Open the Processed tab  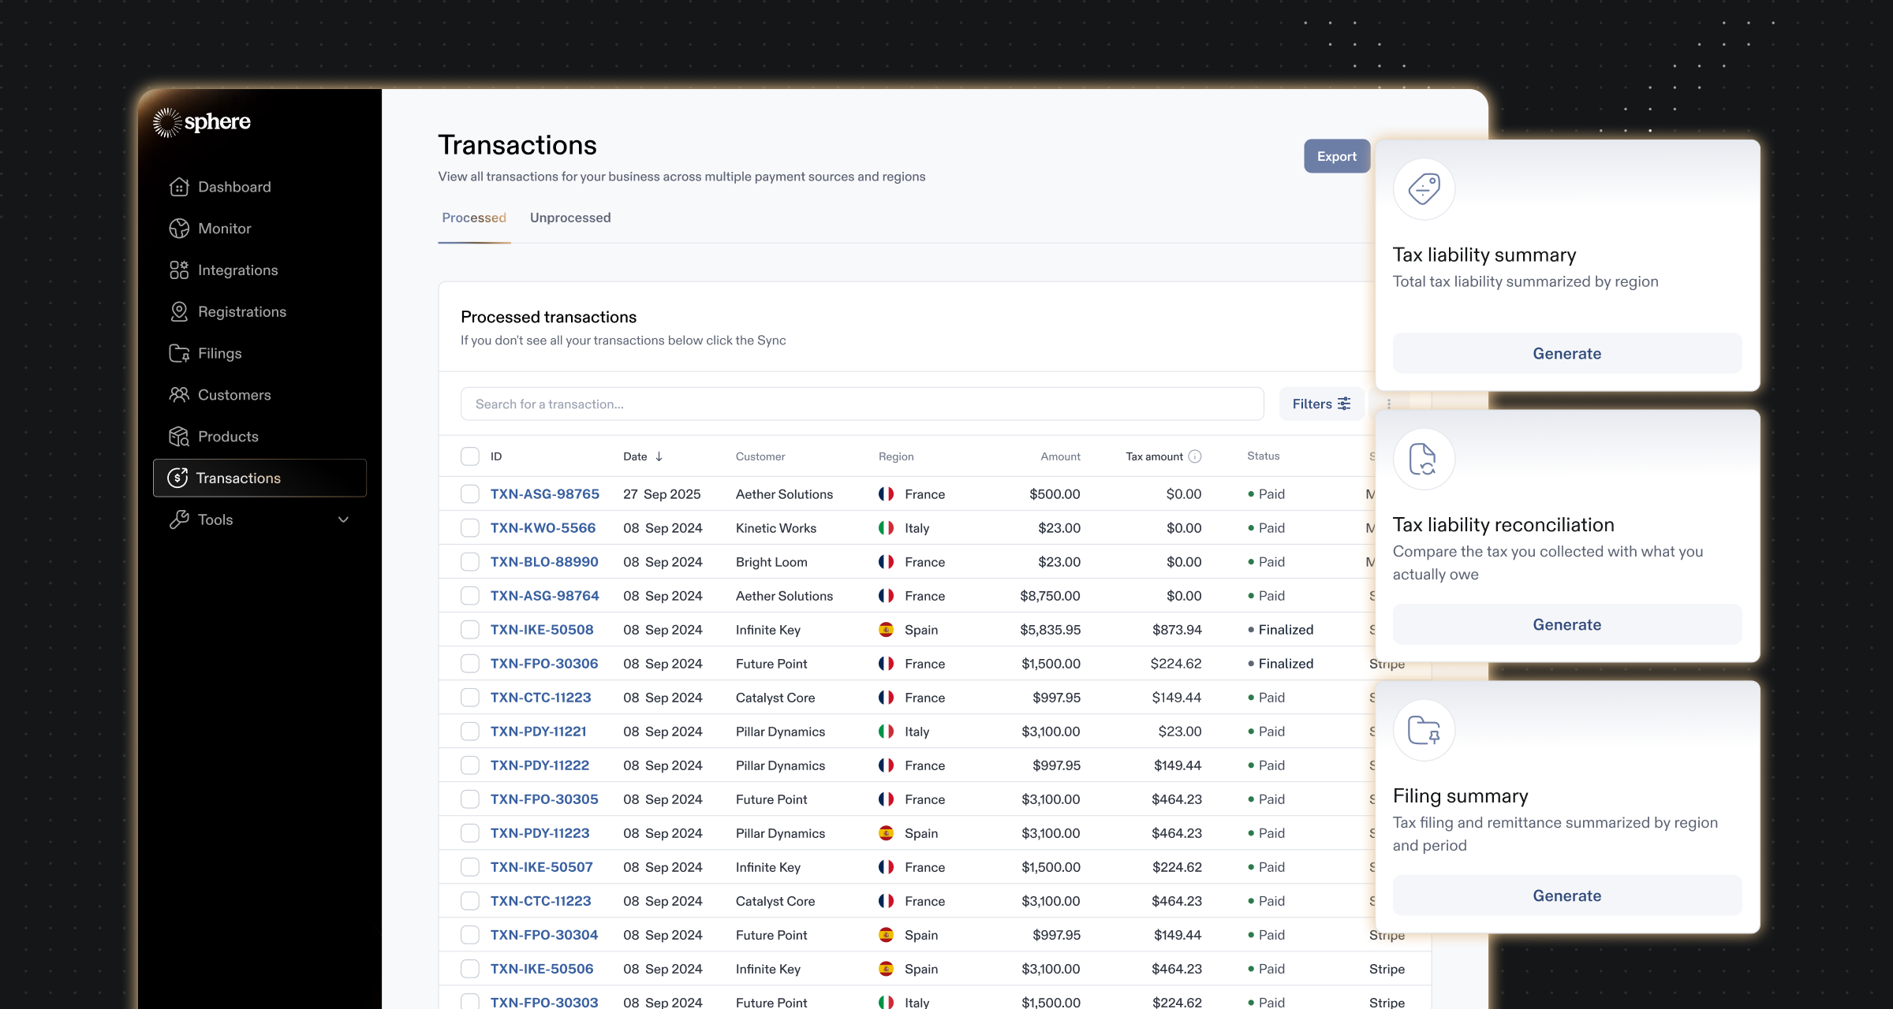[474, 218]
